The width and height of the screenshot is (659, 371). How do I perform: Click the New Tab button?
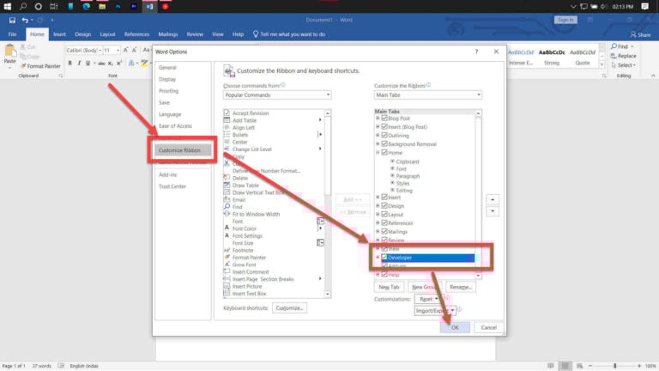point(389,287)
